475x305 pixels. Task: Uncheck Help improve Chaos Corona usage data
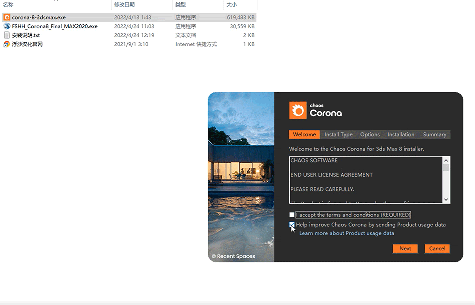pos(292,225)
